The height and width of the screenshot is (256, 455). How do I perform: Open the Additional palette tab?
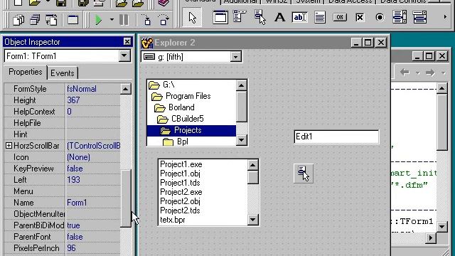point(240,1)
